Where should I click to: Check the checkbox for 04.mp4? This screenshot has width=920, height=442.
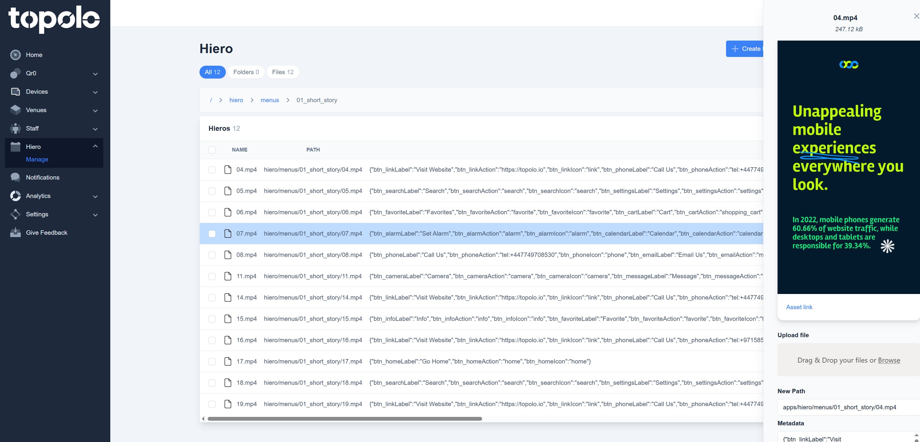pyautogui.click(x=212, y=170)
